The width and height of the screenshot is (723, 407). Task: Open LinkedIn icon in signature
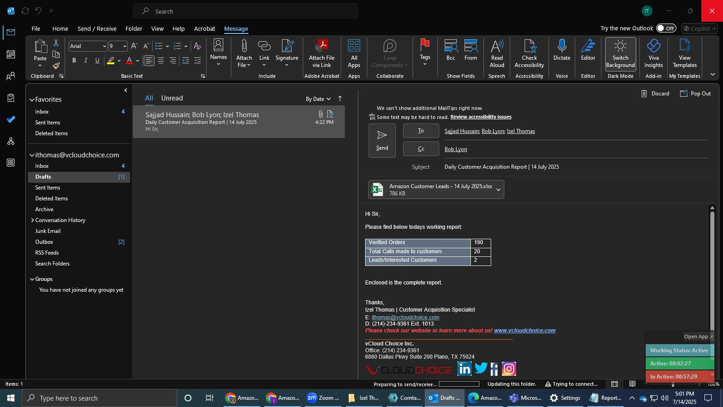tap(465, 369)
